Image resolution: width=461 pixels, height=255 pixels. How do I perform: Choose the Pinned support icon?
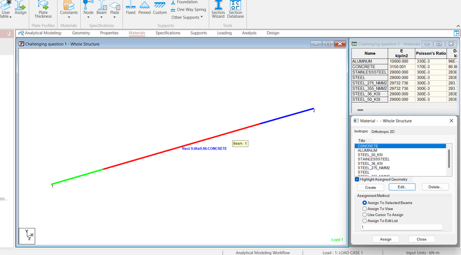[145, 7]
